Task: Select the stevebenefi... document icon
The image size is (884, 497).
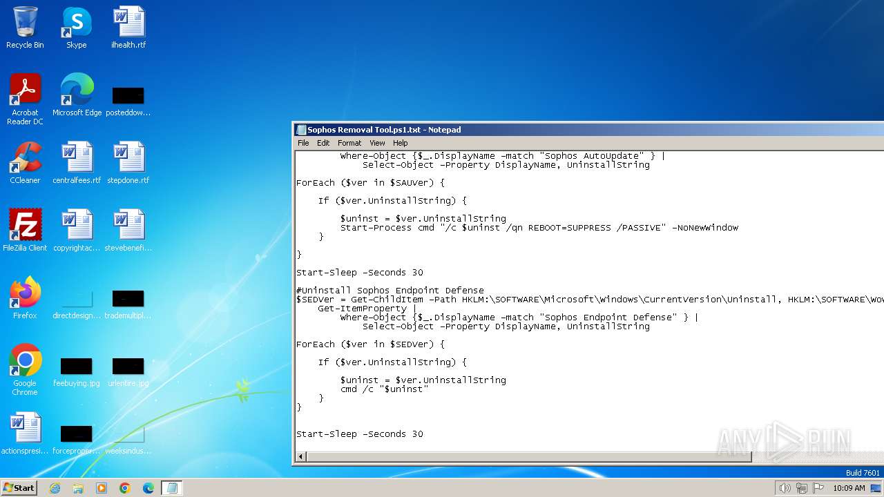Action: click(128, 231)
